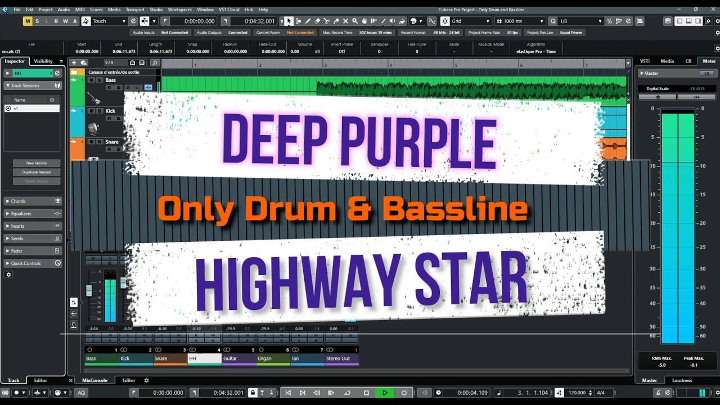Mute the Bass track
Viewport: 720px width, 405px height.
(91, 80)
